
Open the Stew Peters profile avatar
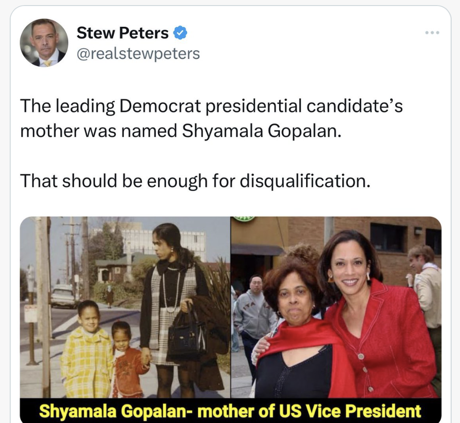[44, 43]
